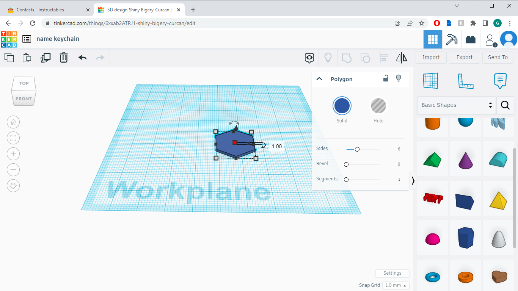The width and height of the screenshot is (518, 291).
Task: Click the Segments slider handle
Action: [x=346, y=180]
